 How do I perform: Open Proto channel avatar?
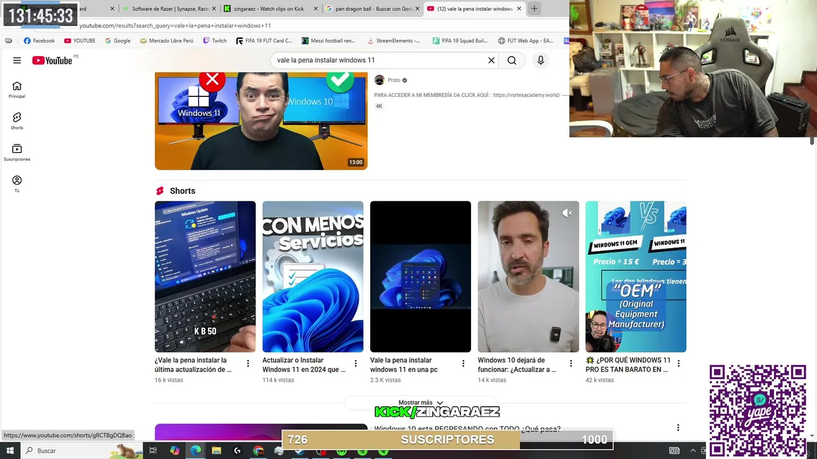(379, 80)
